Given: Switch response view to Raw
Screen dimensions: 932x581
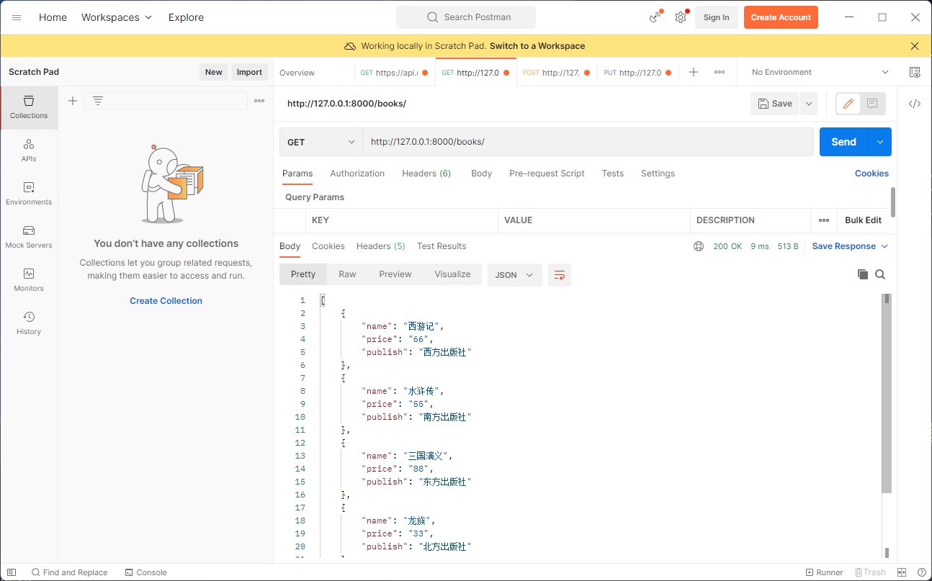Looking at the screenshot, I should (x=347, y=274).
